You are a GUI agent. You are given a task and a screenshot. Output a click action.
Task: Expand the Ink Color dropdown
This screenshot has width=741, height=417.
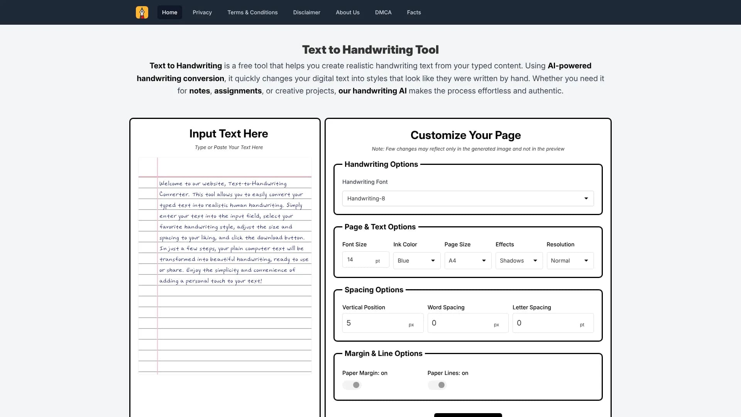click(x=416, y=261)
